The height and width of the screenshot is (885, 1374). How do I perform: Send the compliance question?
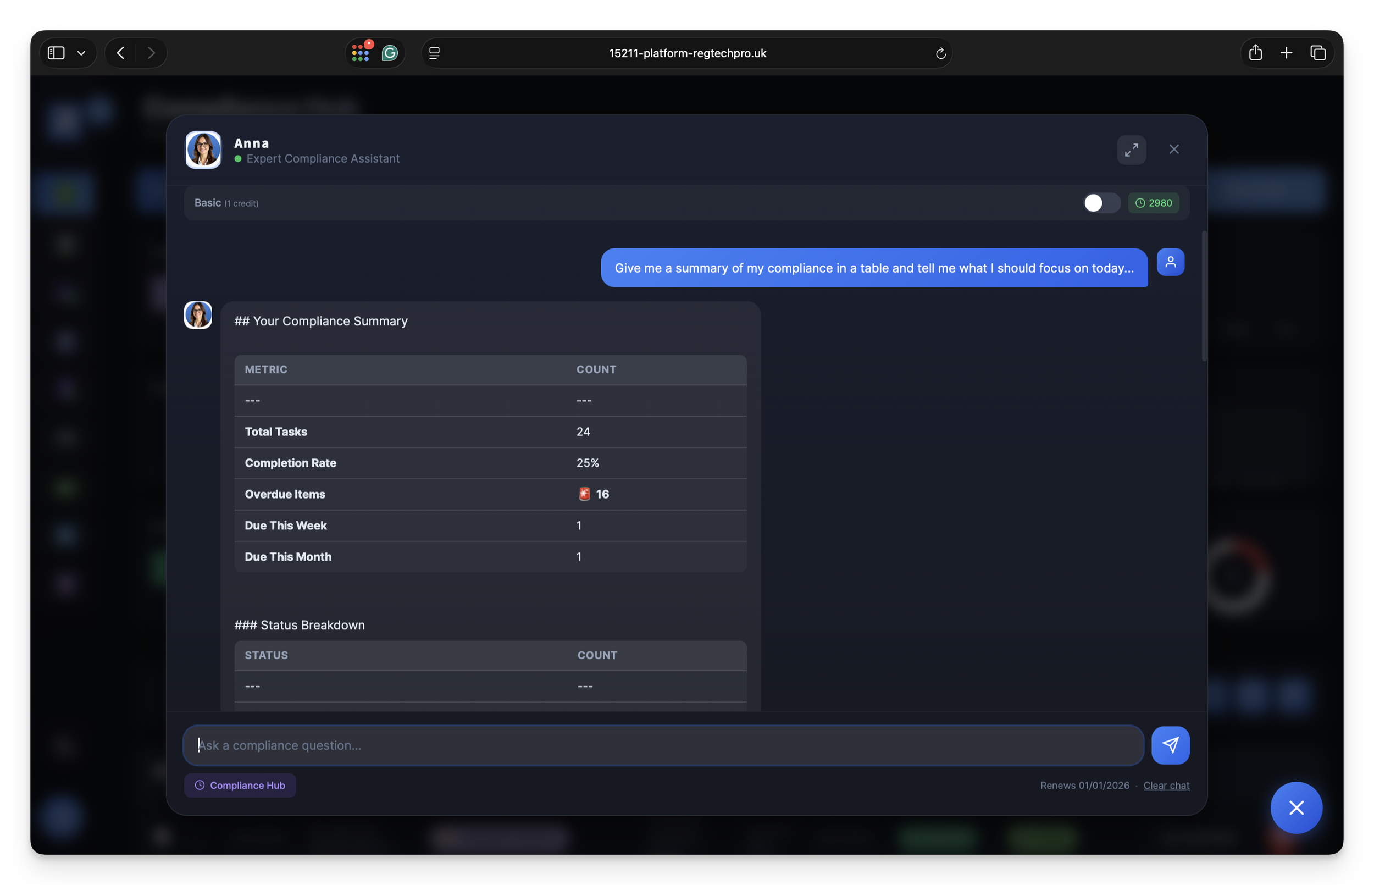click(1170, 745)
